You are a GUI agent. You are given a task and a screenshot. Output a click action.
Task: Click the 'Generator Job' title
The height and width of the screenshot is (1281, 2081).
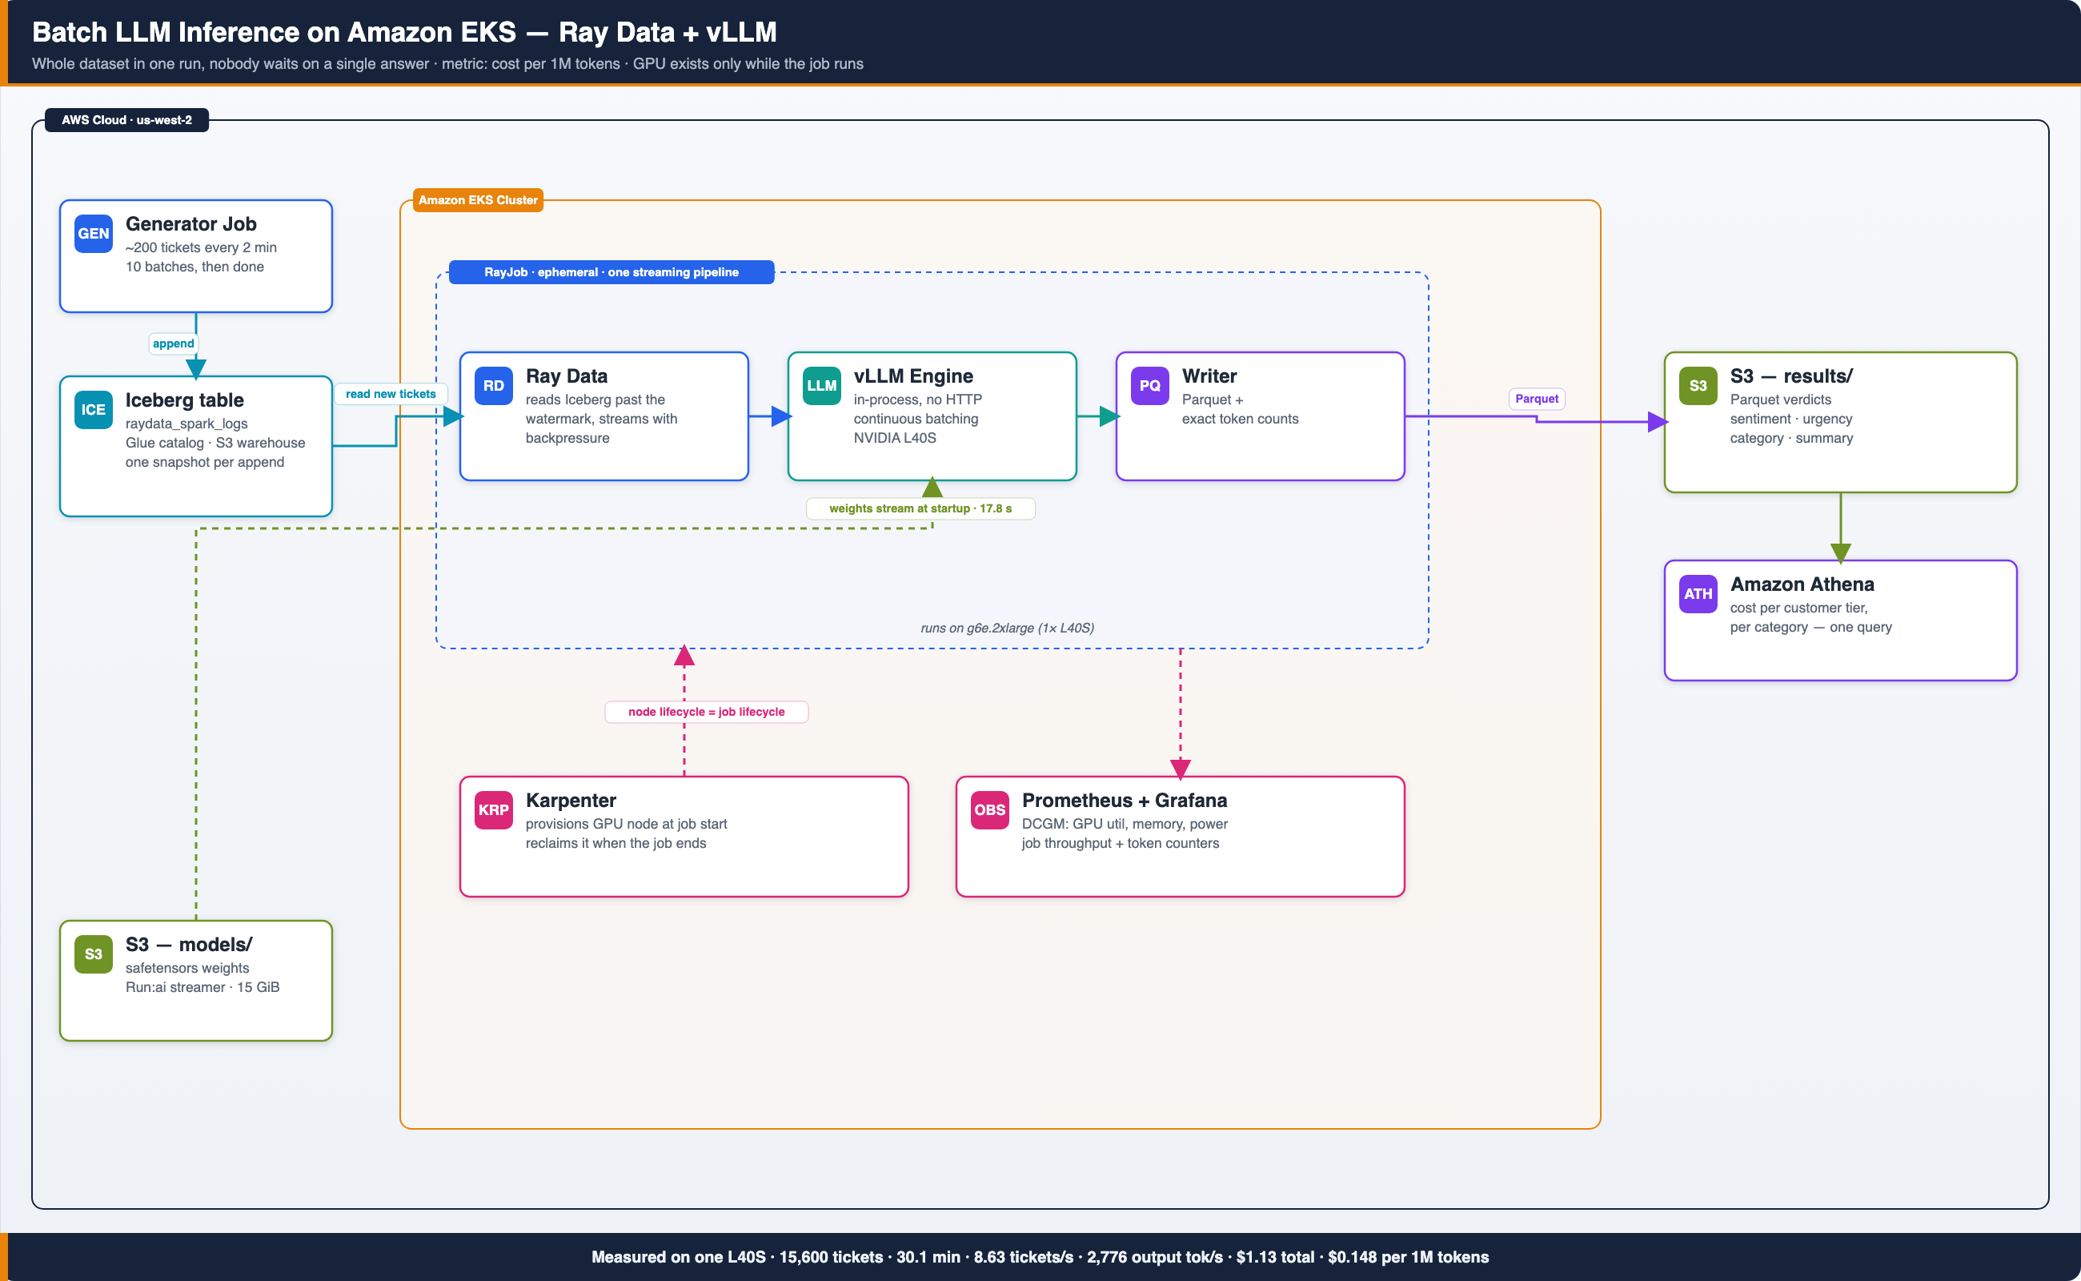point(191,224)
